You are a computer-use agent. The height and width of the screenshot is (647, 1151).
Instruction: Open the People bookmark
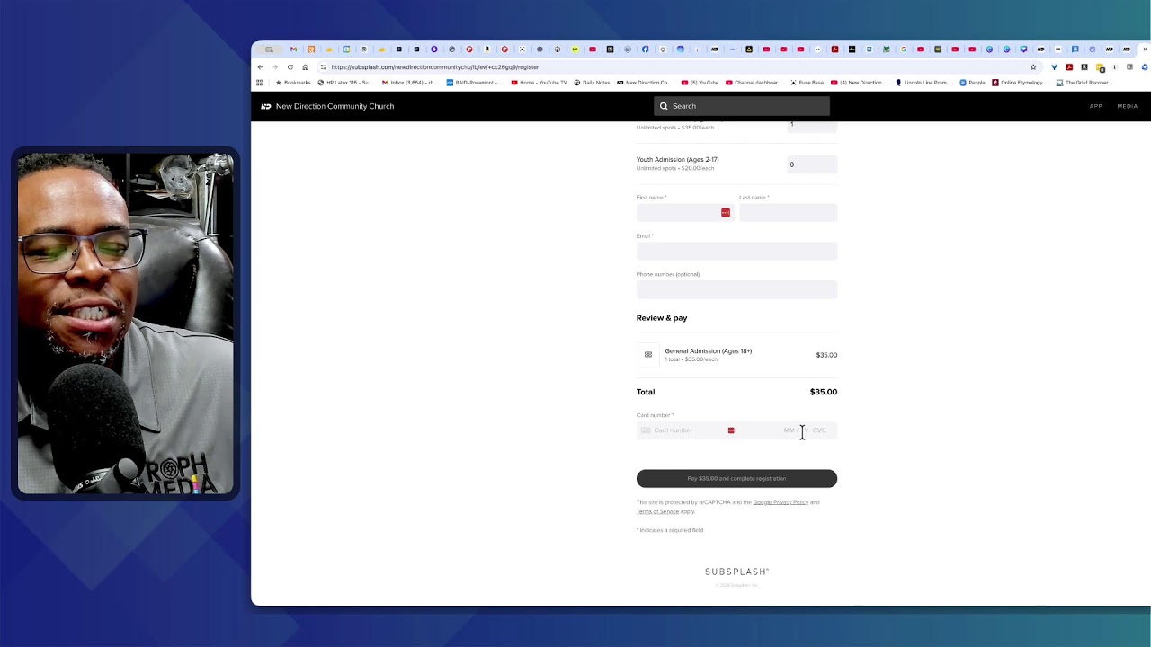(x=973, y=83)
